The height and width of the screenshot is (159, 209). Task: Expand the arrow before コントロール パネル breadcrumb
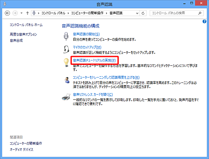[x=38, y=13]
